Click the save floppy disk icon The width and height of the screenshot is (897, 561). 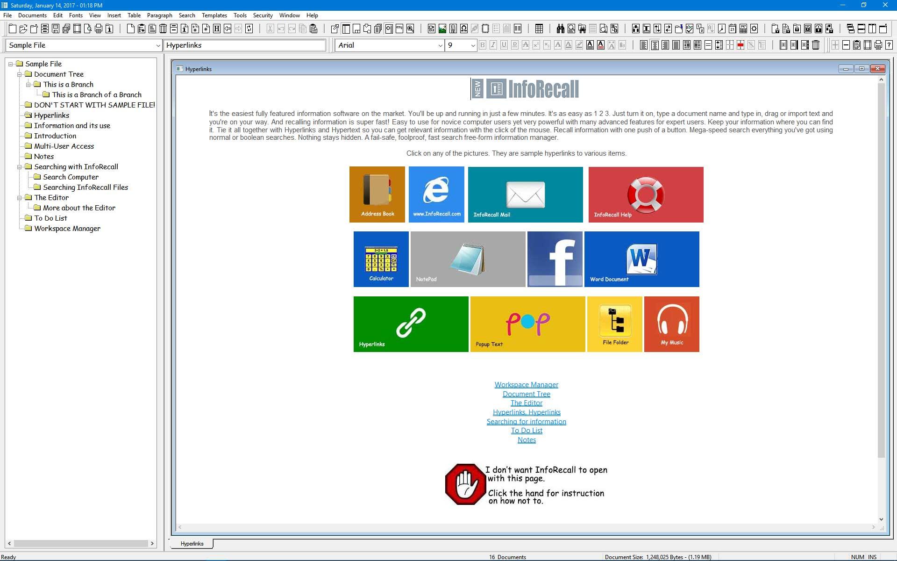(56, 29)
